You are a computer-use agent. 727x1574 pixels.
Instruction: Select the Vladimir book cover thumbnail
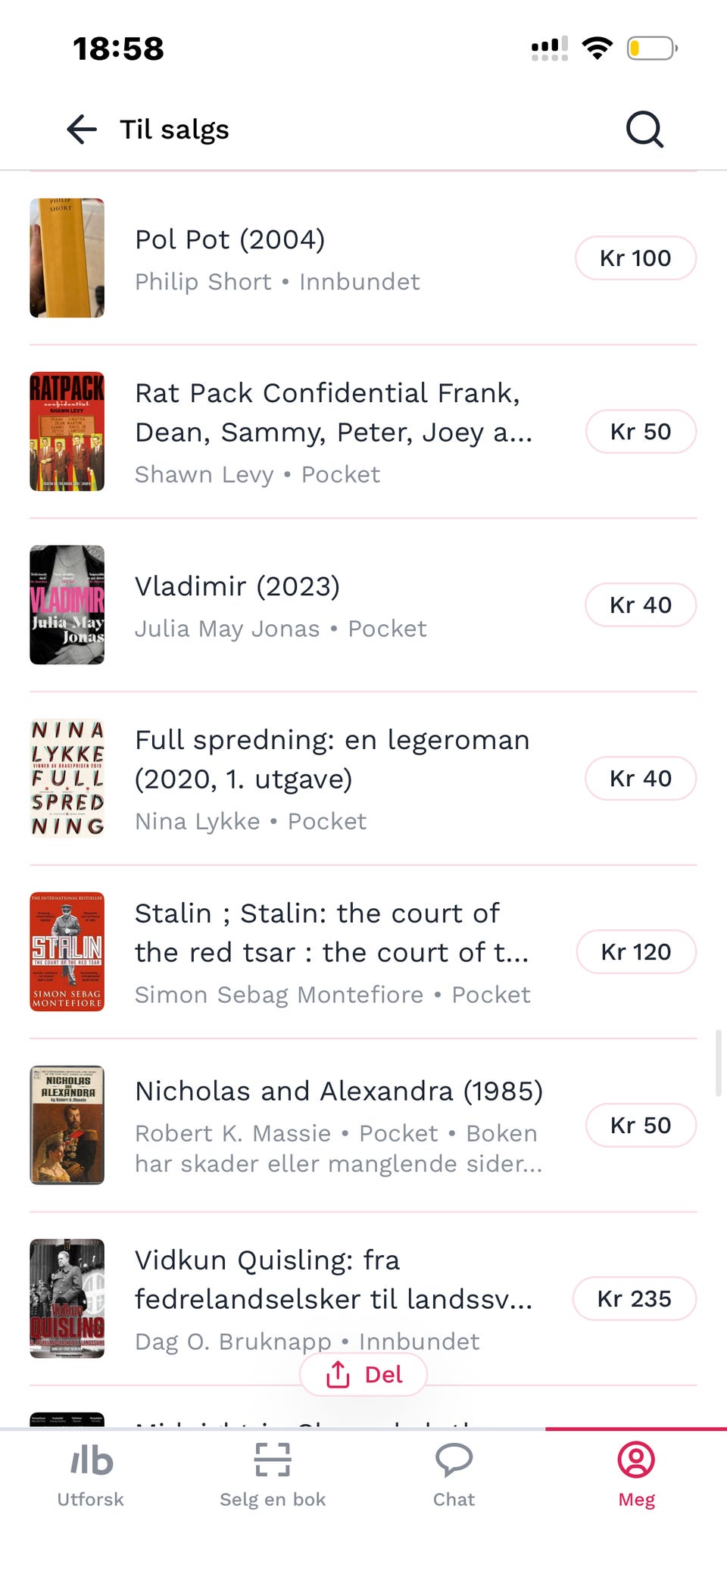[x=67, y=605]
